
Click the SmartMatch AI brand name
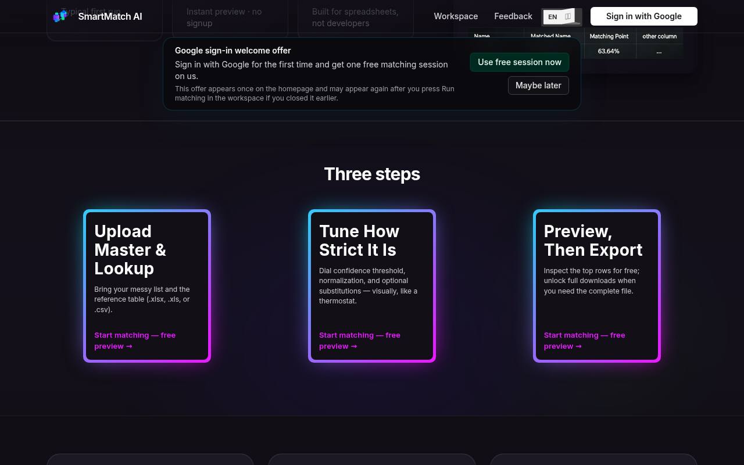point(110,16)
